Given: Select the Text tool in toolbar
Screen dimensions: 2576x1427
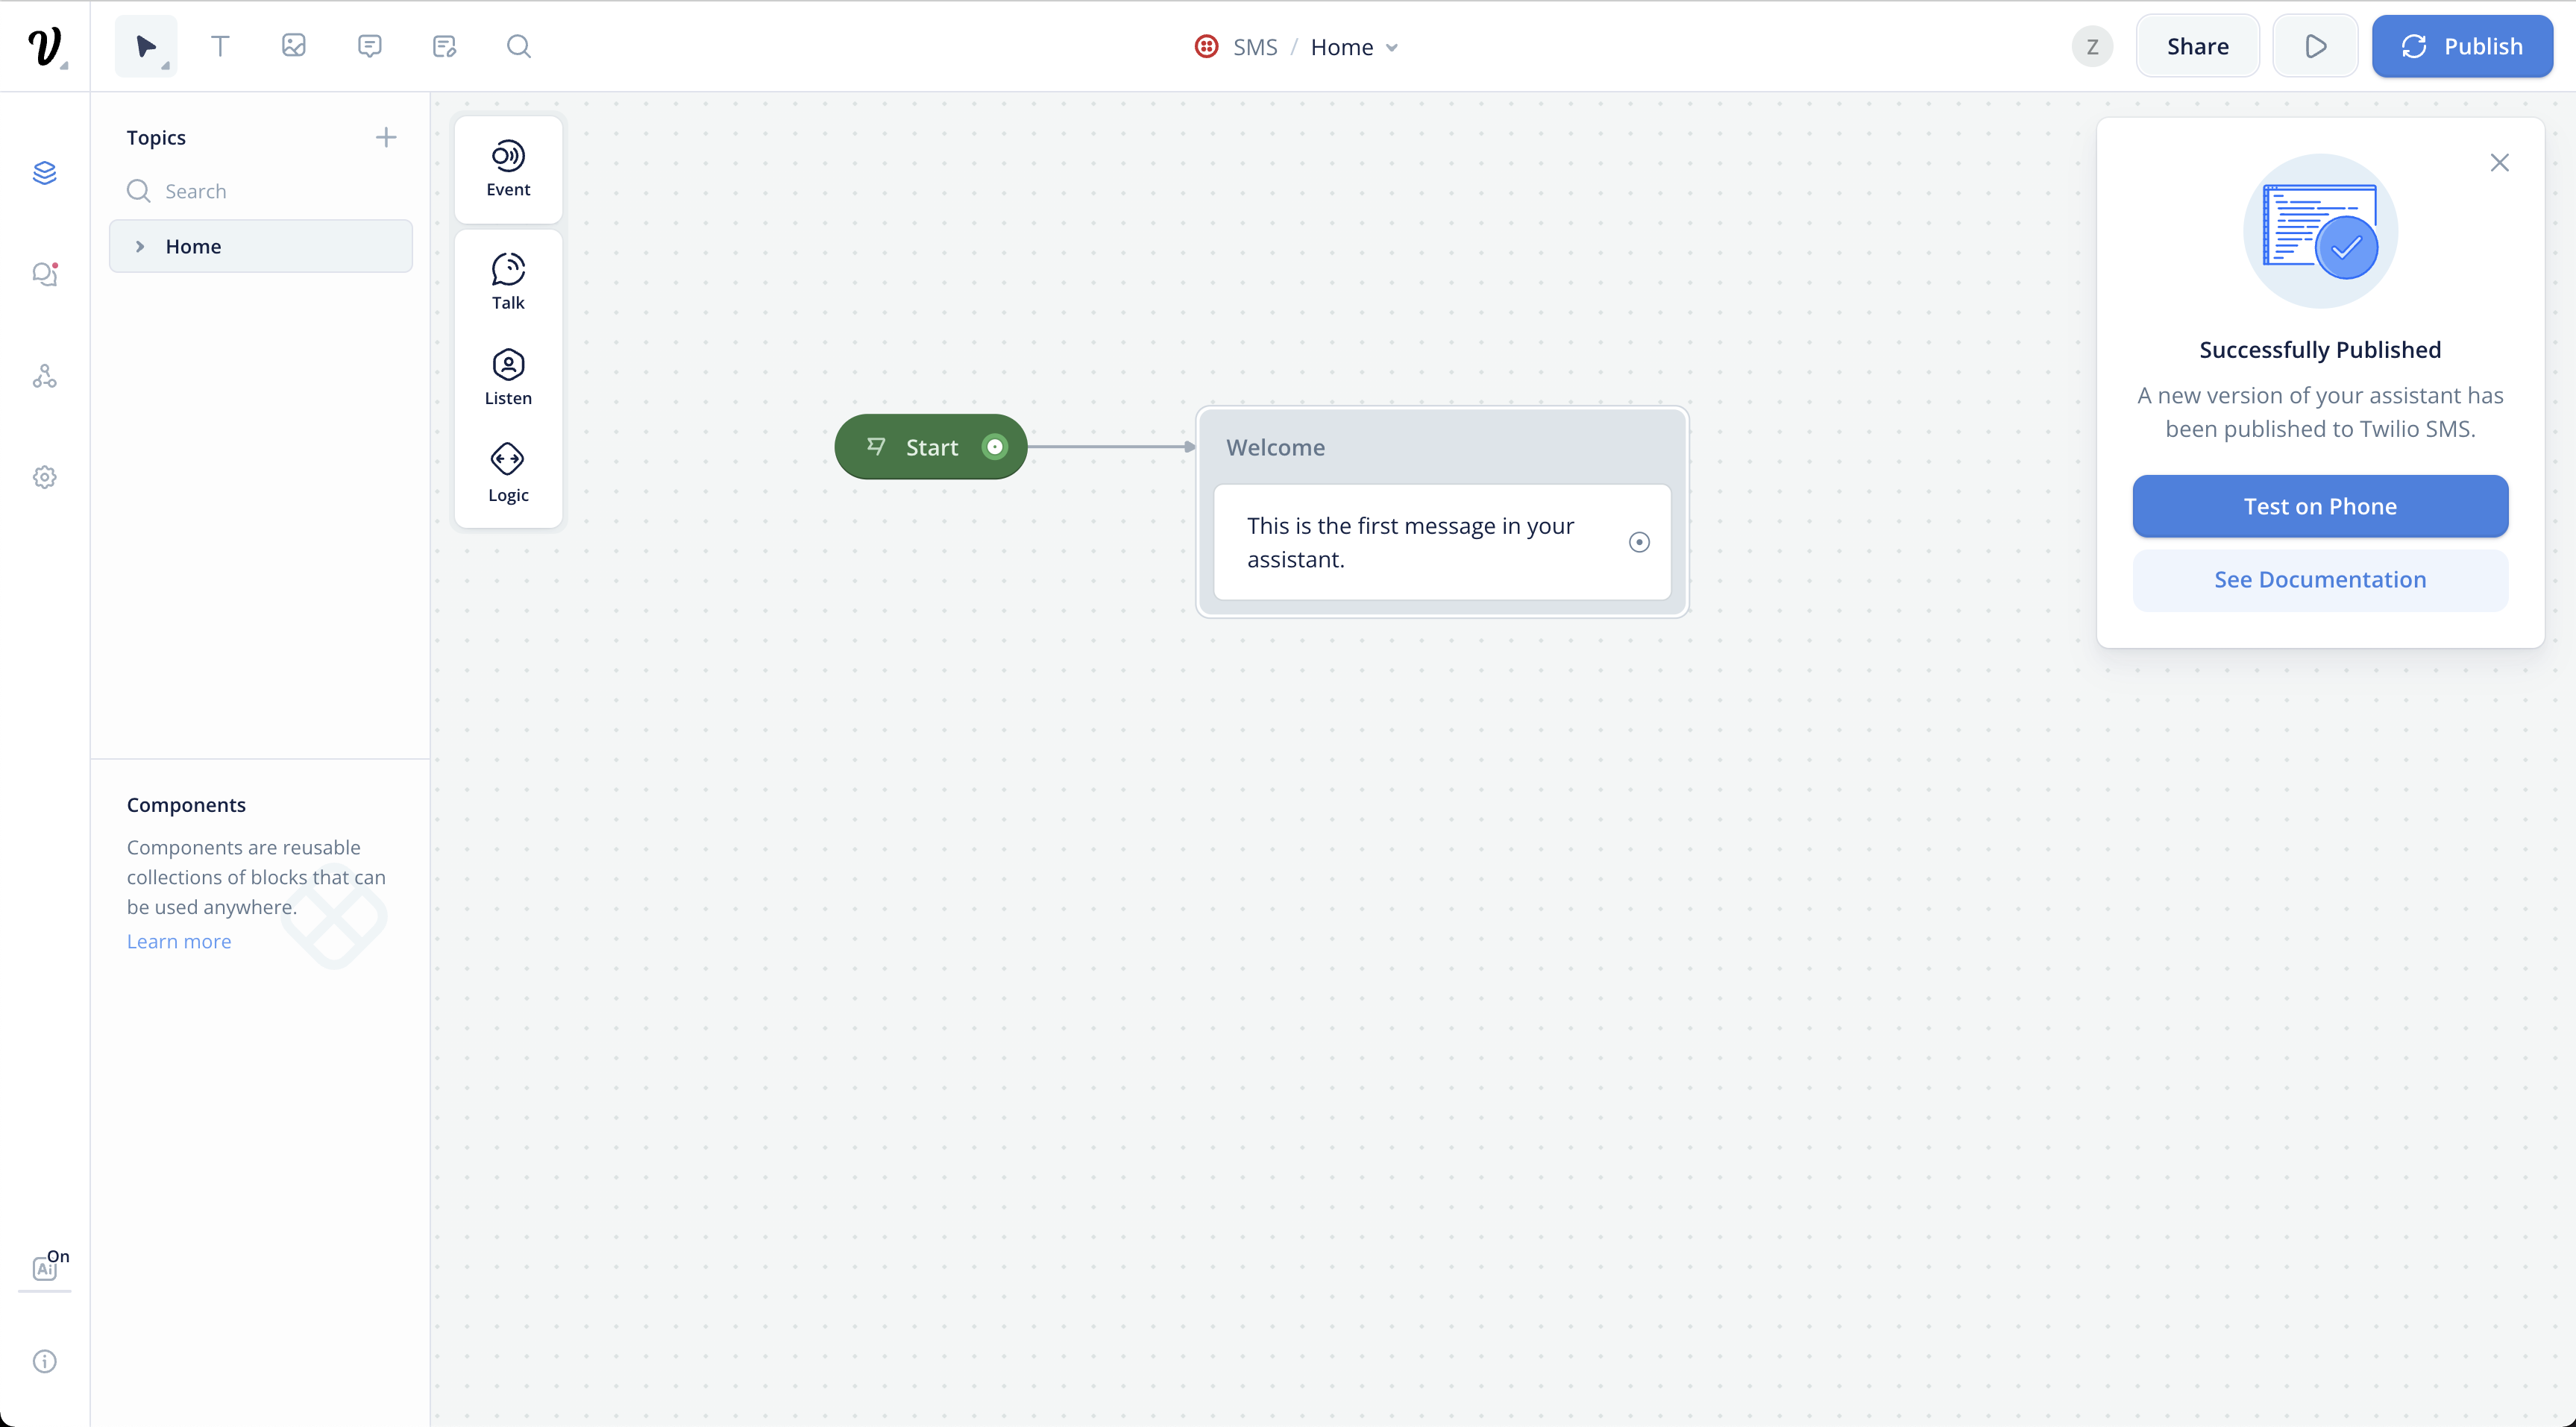Looking at the screenshot, I should pos(220,46).
